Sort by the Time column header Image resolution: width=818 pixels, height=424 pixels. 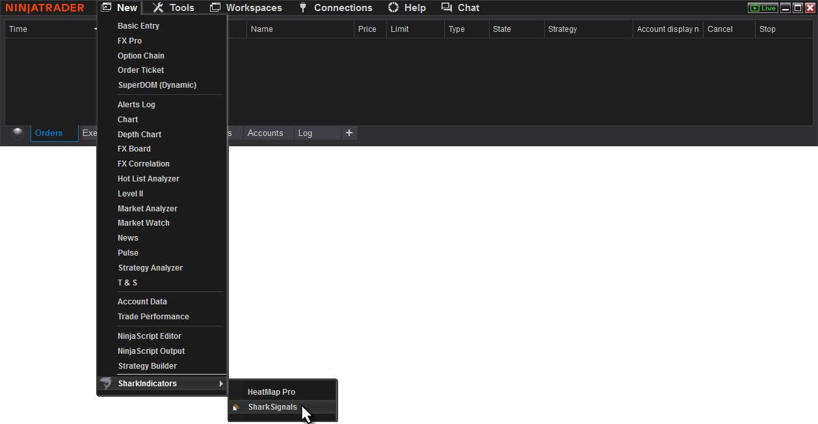[x=51, y=29]
